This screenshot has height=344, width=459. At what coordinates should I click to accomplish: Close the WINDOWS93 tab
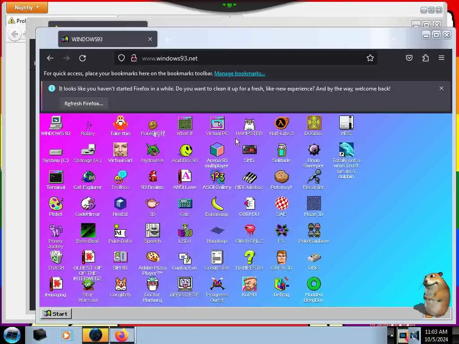tap(150, 39)
